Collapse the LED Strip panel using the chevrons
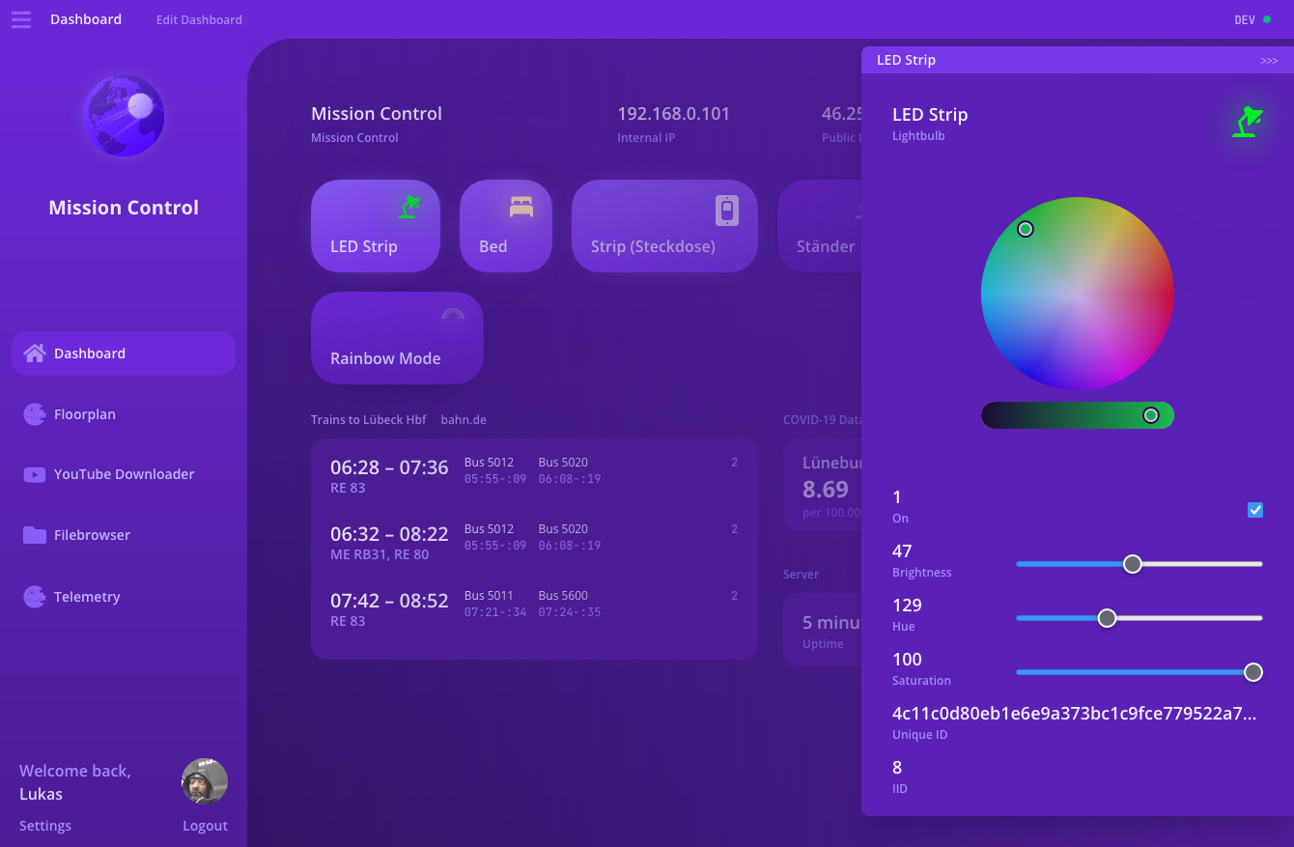 point(1269,60)
